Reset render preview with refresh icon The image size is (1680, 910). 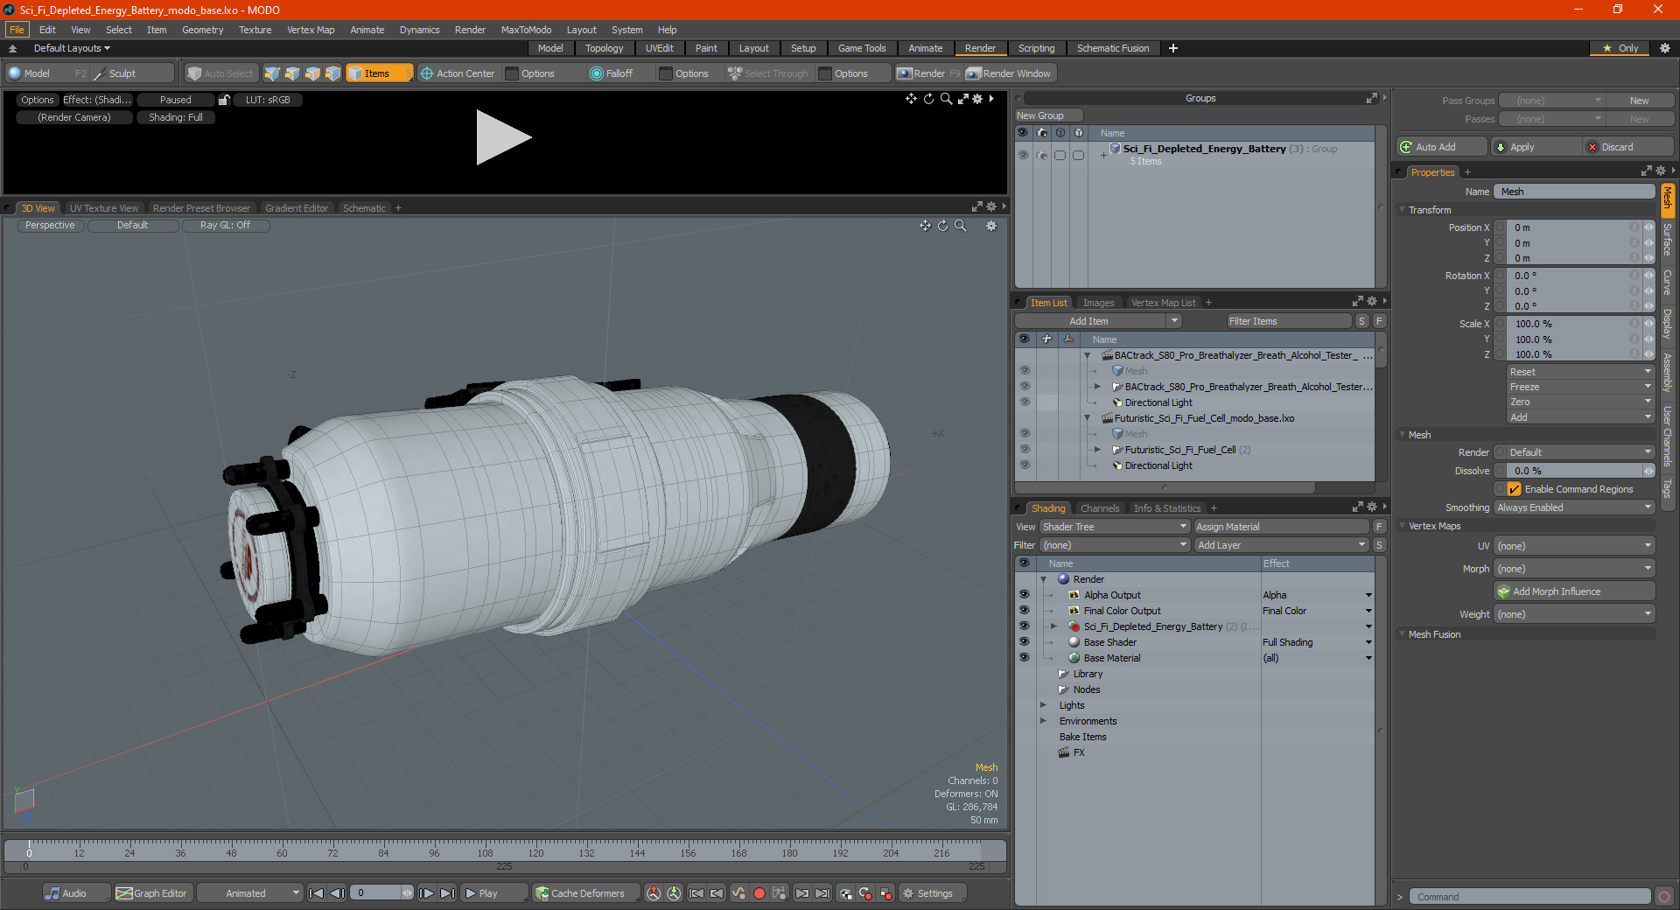click(x=928, y=99)
